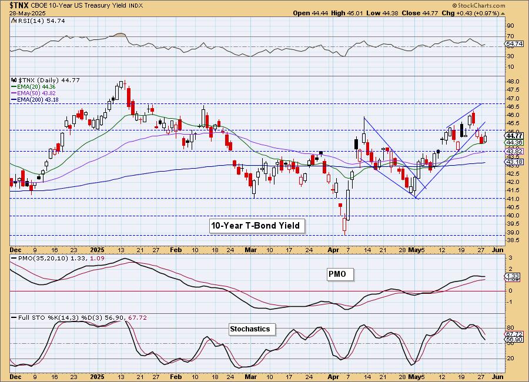Click the $TNX ticker symbol in the header
Screen dimensions: 529x382
click(19, 5)
